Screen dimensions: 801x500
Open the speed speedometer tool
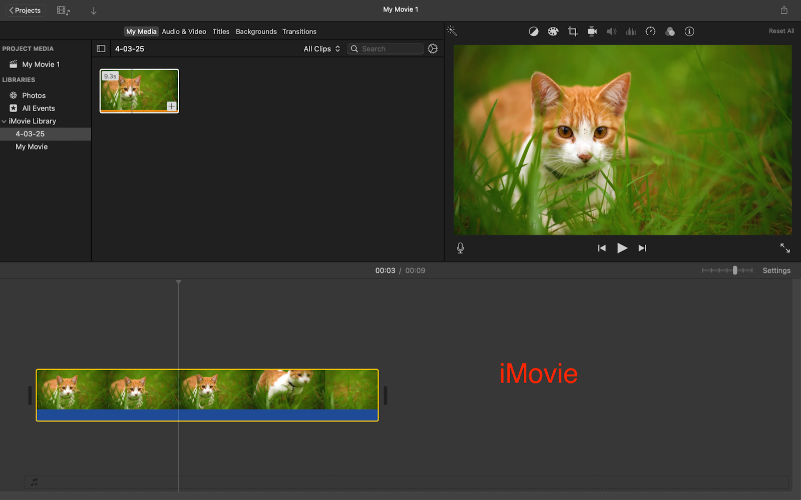pyautogui.click(x=650, y=31)
